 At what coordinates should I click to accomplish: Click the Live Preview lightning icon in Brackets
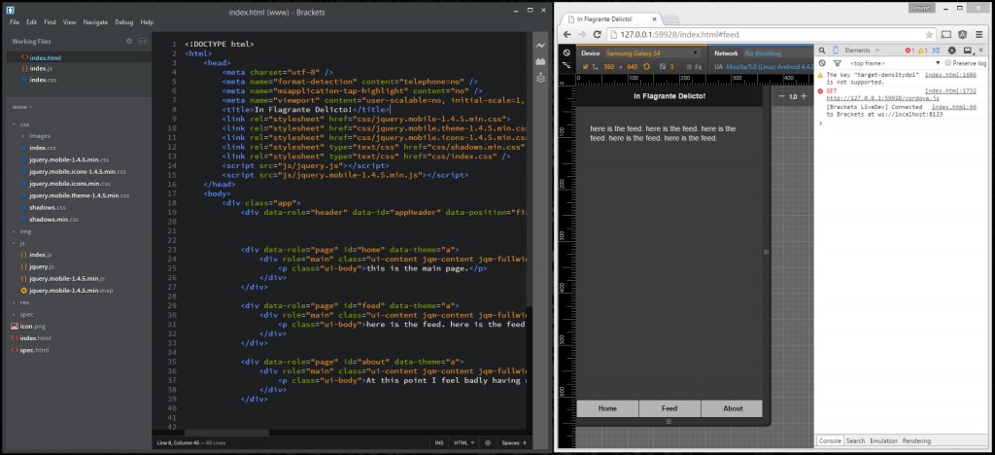[540, 46]
